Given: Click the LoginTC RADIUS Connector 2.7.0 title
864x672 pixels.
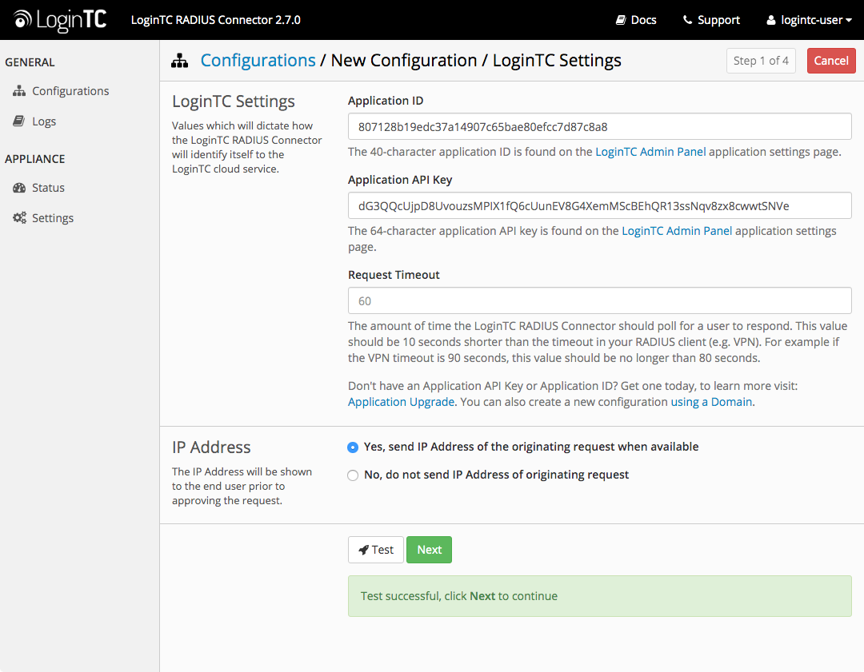Looking at the screenshot, I should [215, 20].
